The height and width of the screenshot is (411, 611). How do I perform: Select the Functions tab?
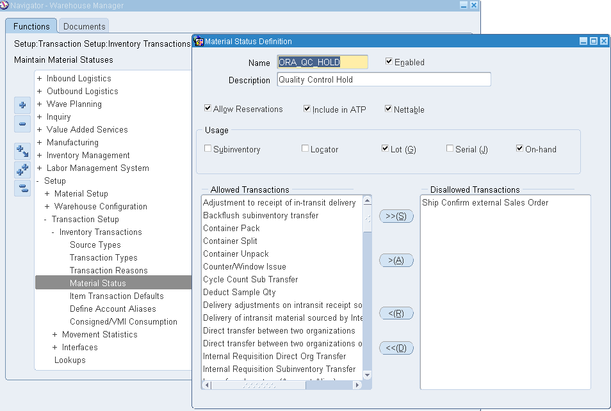coord(31,26)
